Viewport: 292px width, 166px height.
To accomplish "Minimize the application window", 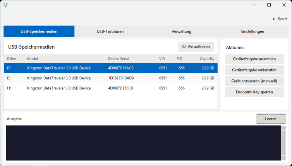I will coord(254,5).
